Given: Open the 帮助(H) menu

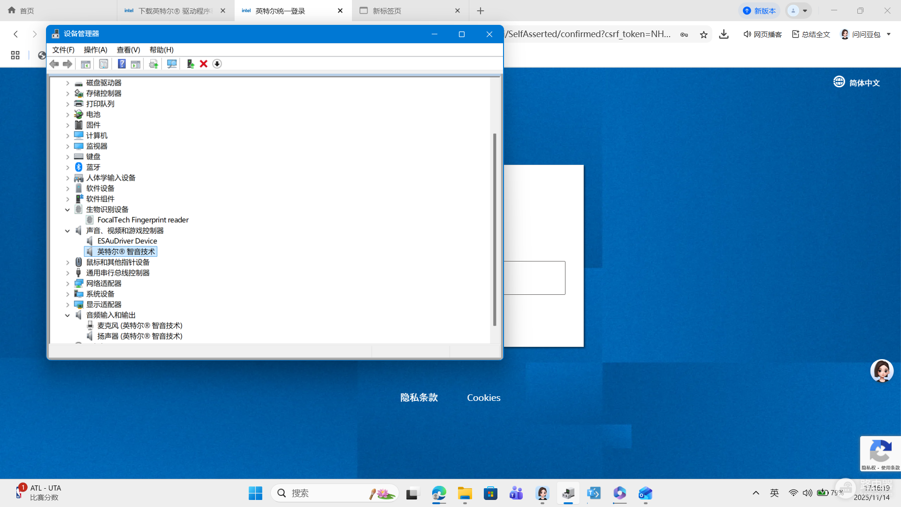Looking at the screenshot, I should (161, 50).
